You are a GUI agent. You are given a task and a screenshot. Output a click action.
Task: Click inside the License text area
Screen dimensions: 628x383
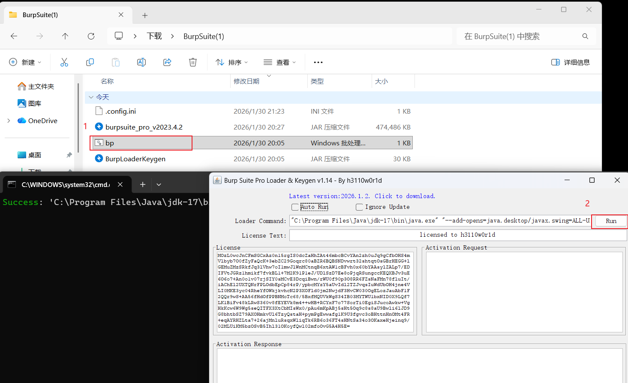(315, 292)
